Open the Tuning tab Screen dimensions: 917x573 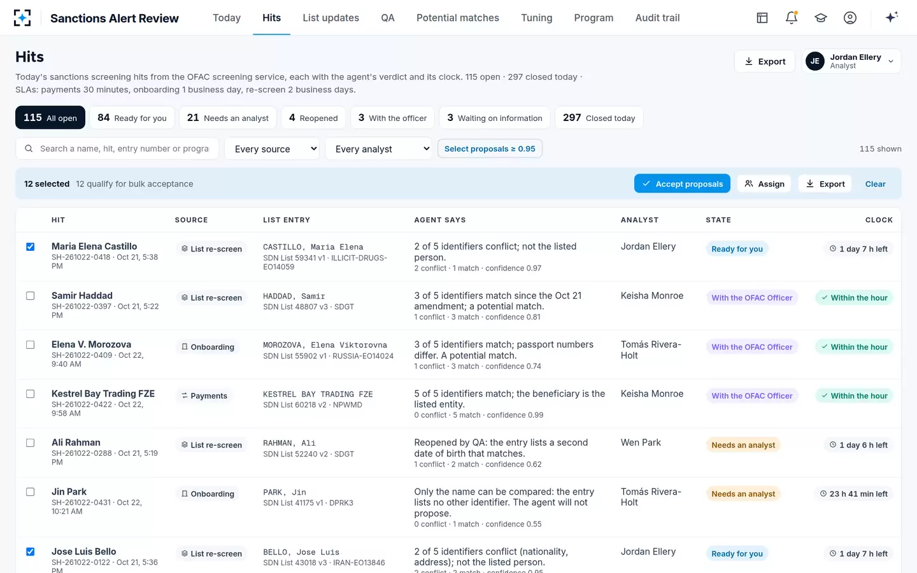(x=537, y=18)
